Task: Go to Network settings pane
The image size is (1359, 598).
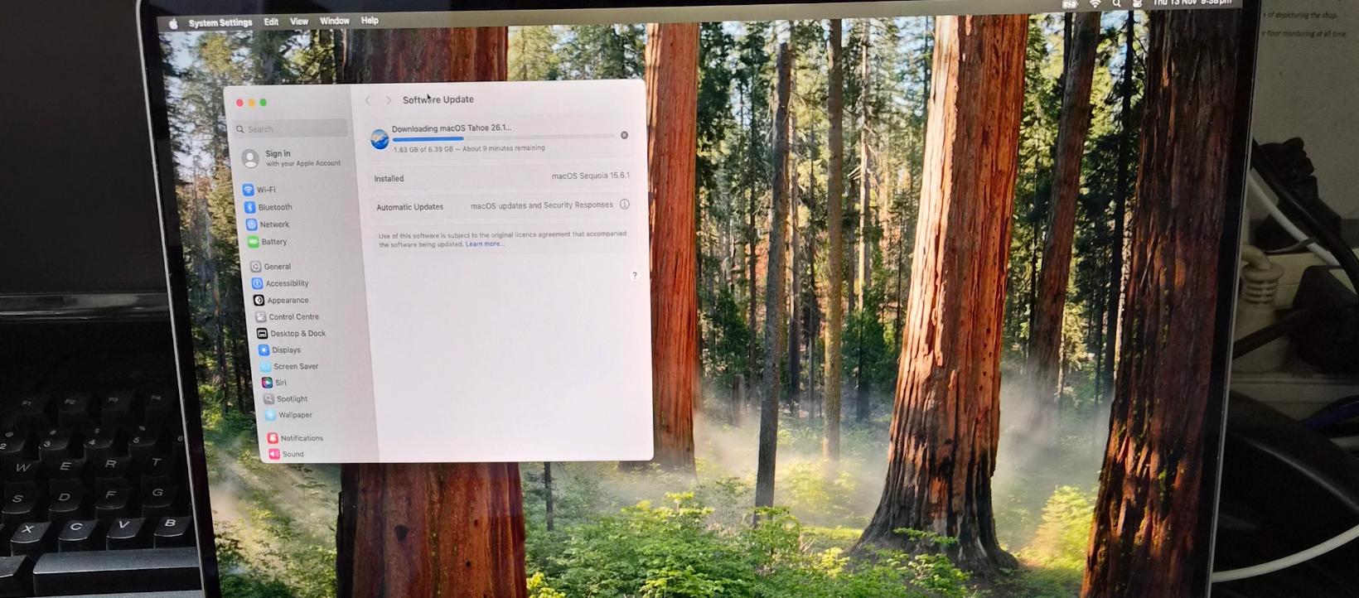Action: (268, 224)
